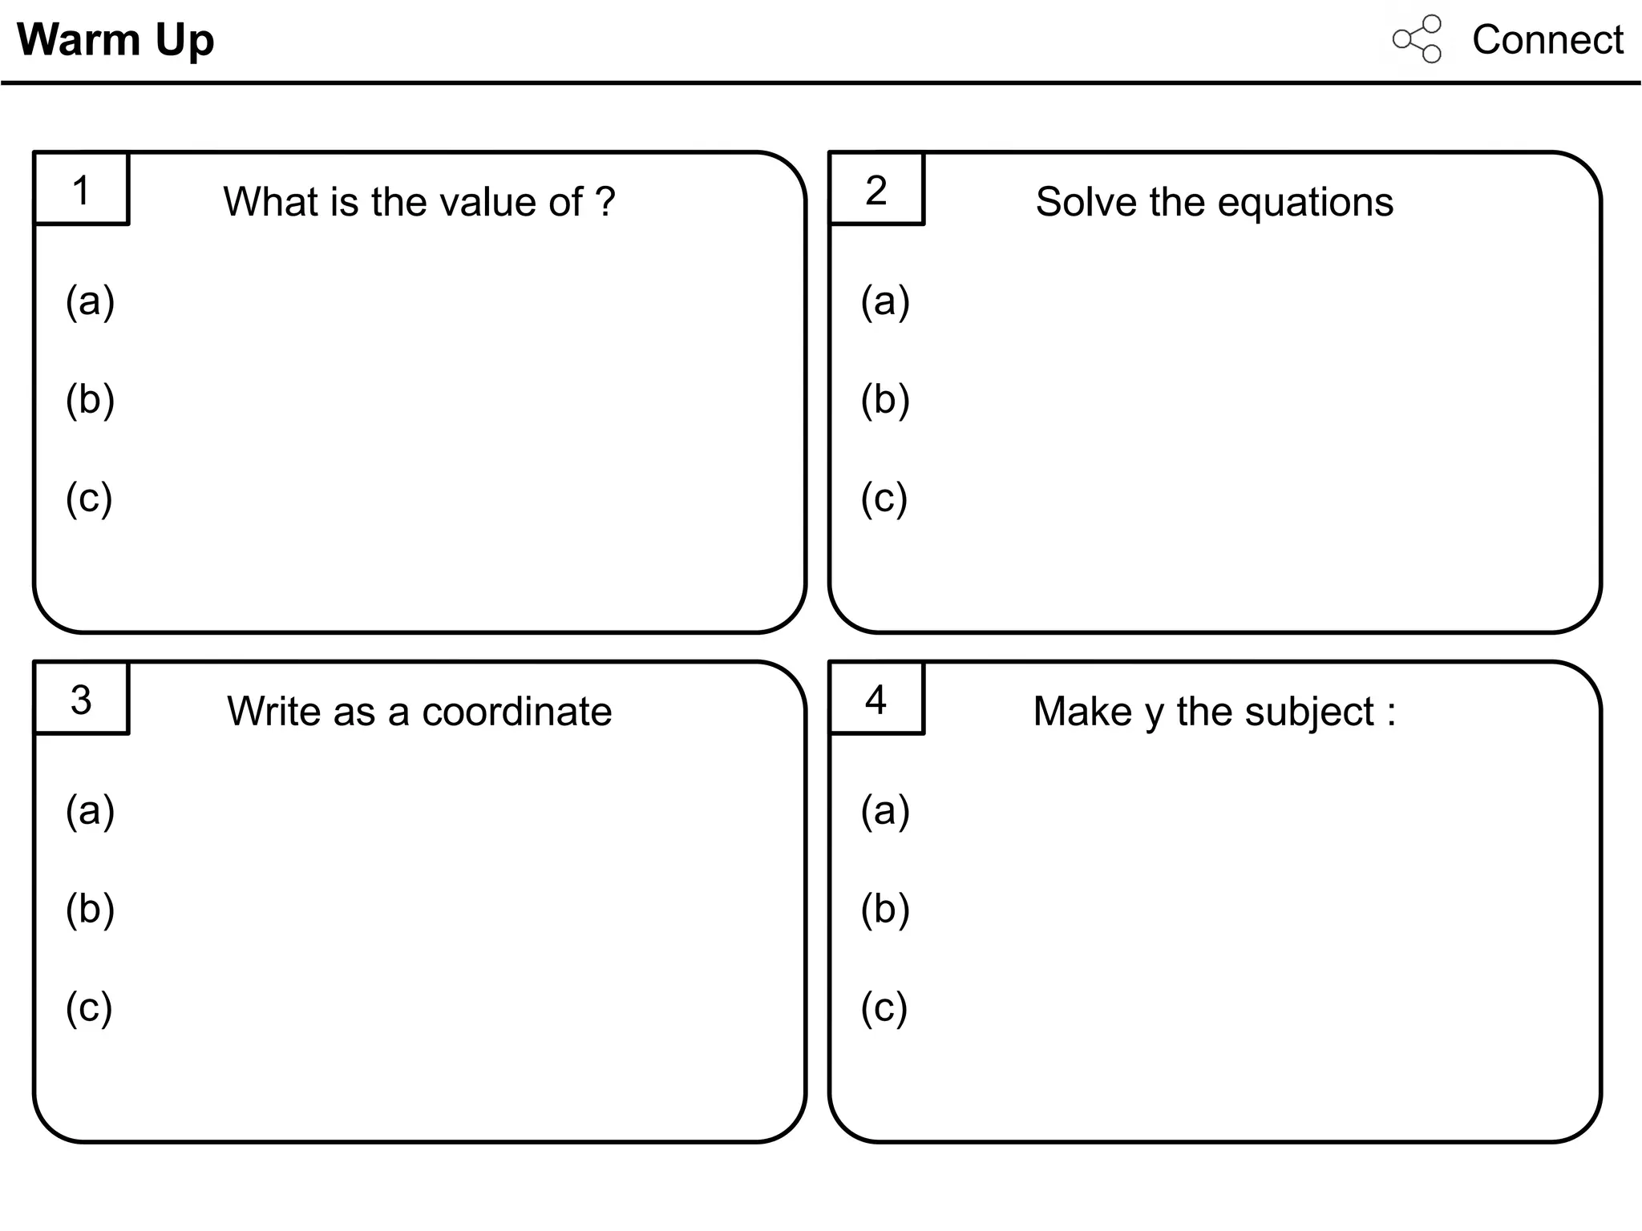Viewport: 1642px width, 1231px height.
Task: Click the Connect label in header
Action: pos(1547,39)
